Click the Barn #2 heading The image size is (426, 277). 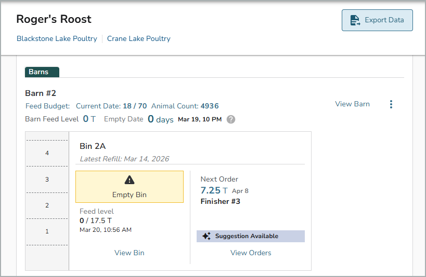(x=41, y=93)
